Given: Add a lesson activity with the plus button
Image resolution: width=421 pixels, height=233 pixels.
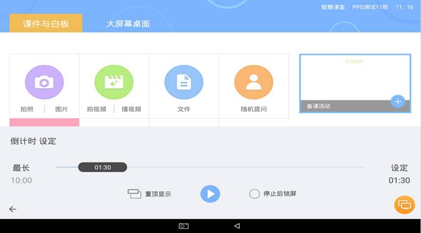Looking at the screenshot, I should (x=398, y=102).
